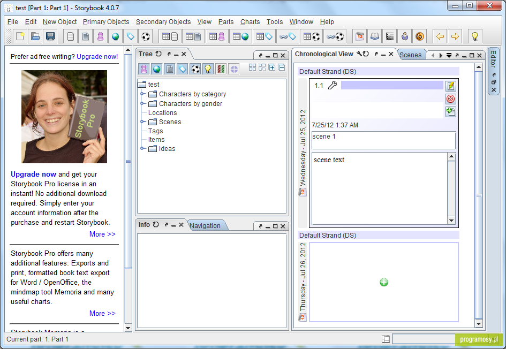This screenshot has width=506, height=349.
Task: Add a new location with the globe icon
Action: click(x=115, y=36)
